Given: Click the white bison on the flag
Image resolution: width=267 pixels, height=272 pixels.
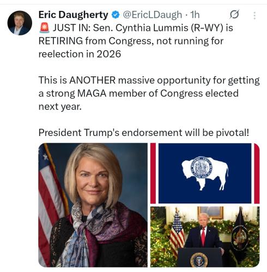Looking at the screenshot, I should pyautogui.click(x=205, y=173).
